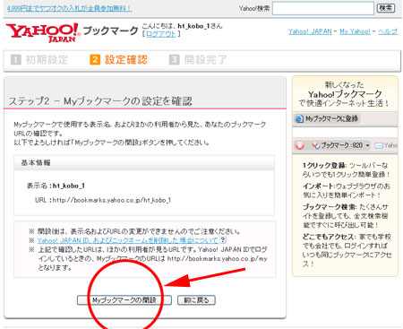
Task: Click the red star toolbar icon
Action: 300,145
